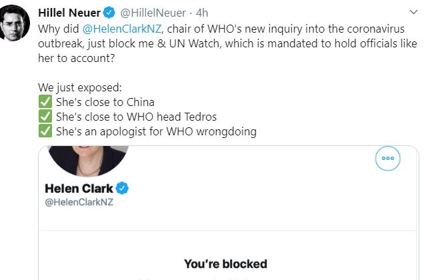Open the @HelenClarkNZ mention link

tap(122, 29)
